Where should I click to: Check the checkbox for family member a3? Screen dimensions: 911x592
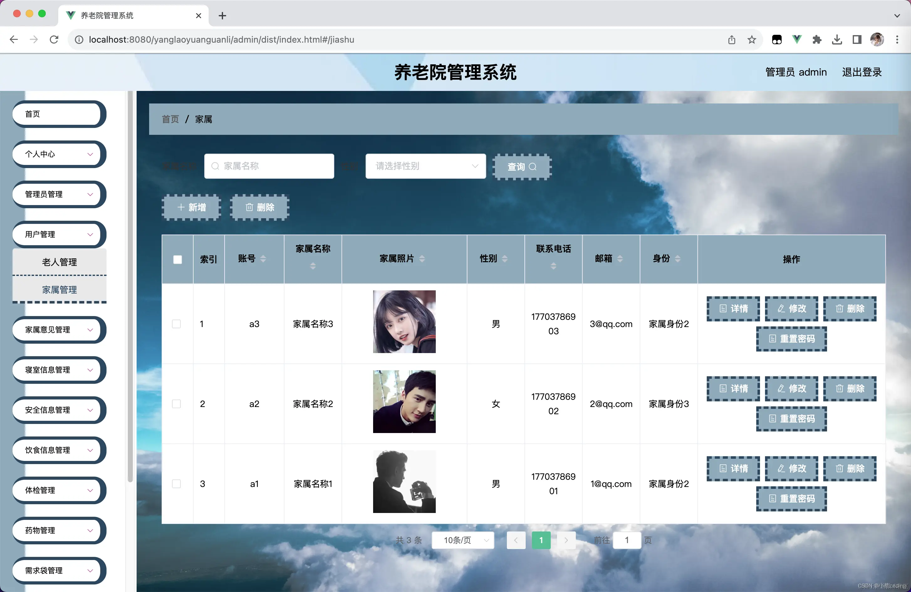click(176, 324)
